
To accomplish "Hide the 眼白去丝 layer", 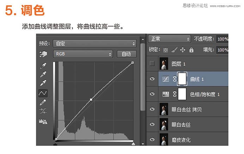I will [x=152, y=124].
